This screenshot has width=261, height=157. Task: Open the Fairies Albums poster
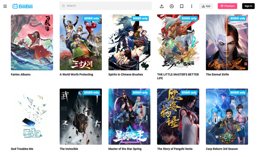pyautogui.click(x=32, y=42)
